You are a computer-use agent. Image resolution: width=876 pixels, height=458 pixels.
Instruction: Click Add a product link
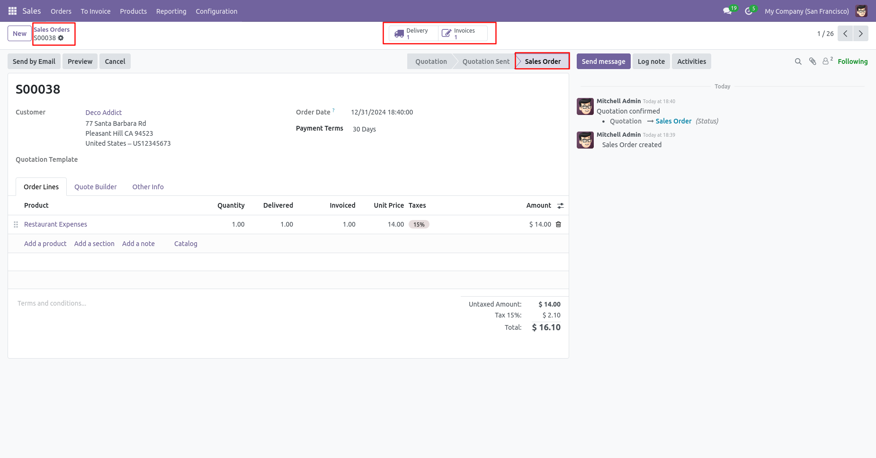tap(45, 244)
